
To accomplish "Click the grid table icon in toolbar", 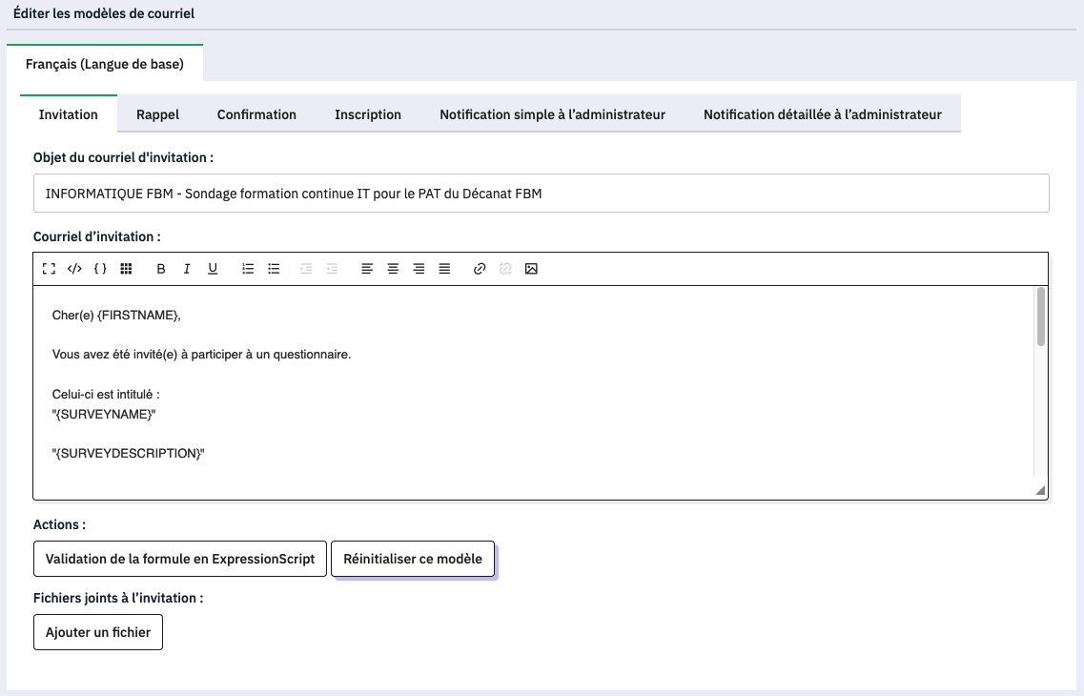I will coord(126,269).
